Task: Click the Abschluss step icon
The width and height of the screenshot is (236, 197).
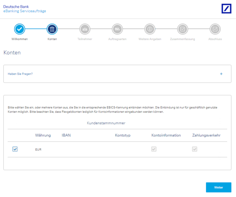Action: (x=215, y=29)
